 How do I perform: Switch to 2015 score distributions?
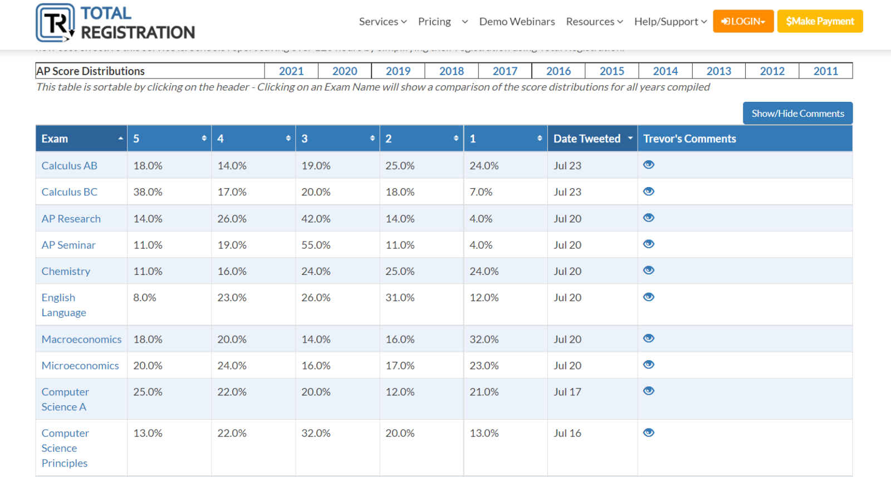(612, 71)
